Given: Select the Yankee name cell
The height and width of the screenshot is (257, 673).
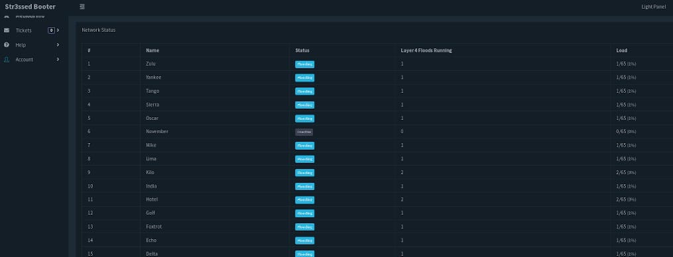Looking at the screenshot, I should click(154, 77).
